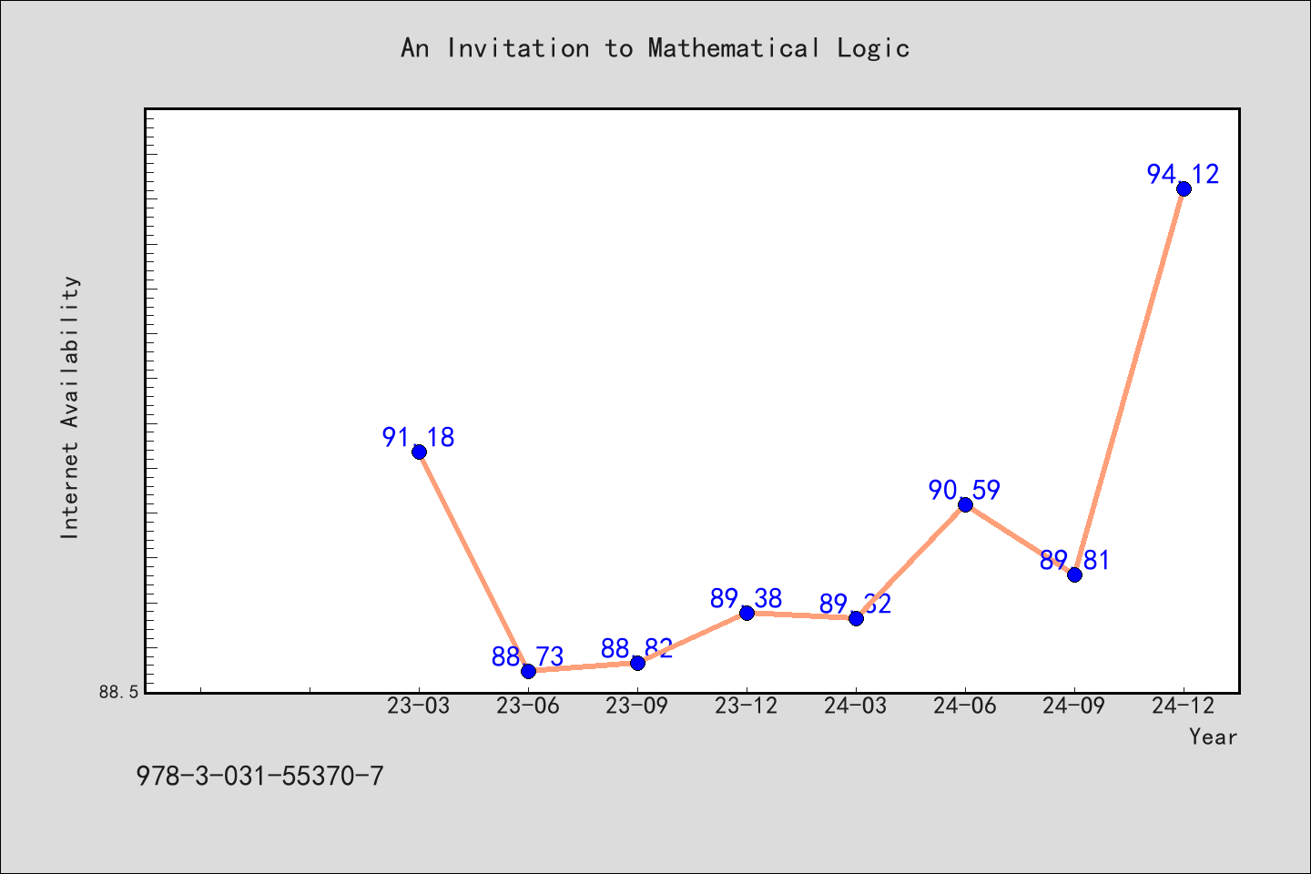Click the value label 90.59
The height and width of the screenshot is (874, 1311).
964,491
